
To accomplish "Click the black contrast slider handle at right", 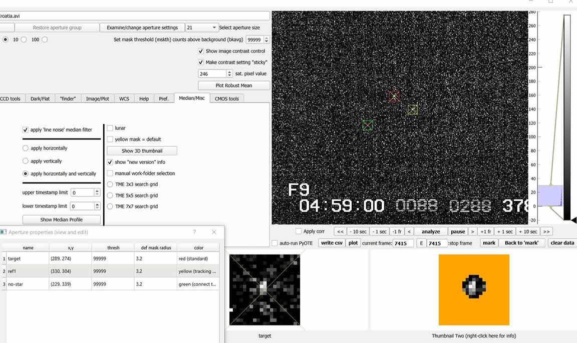I will click(x=573, y=219).
